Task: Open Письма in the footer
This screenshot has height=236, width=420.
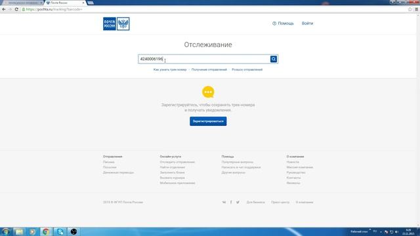Action: point(108,162)
